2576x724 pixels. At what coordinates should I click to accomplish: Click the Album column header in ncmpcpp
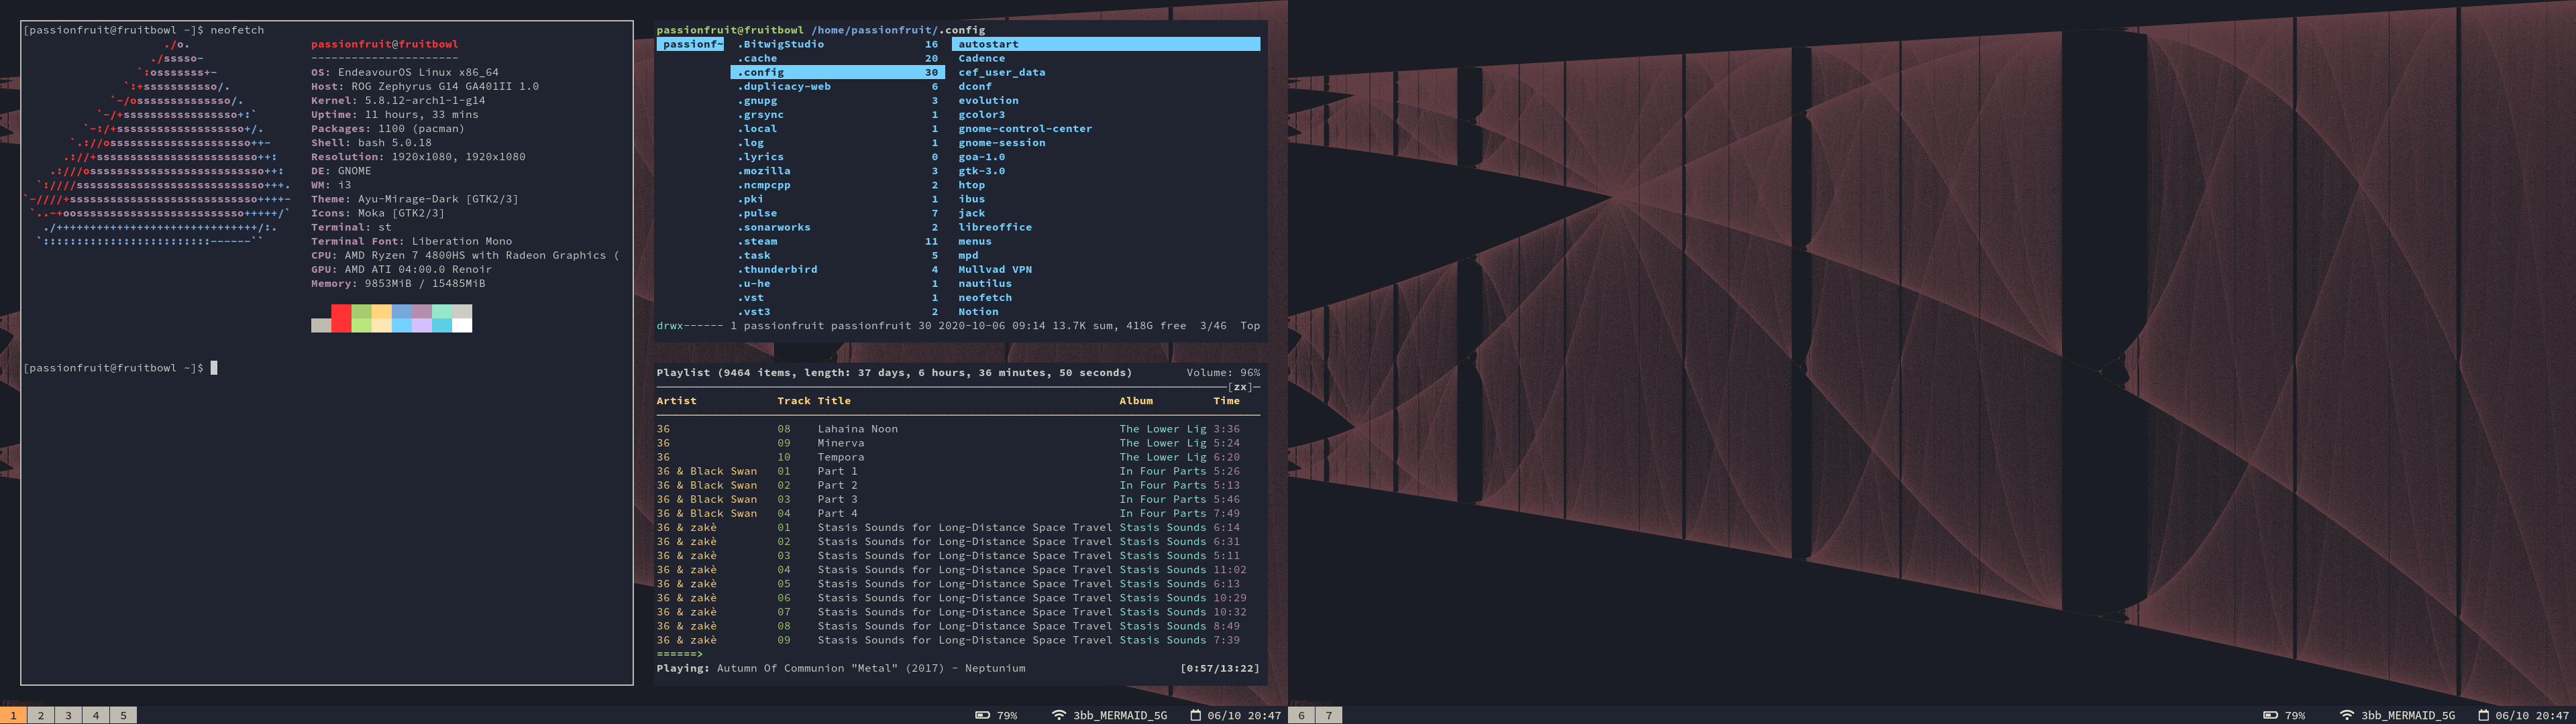[x=1136, y=401]
